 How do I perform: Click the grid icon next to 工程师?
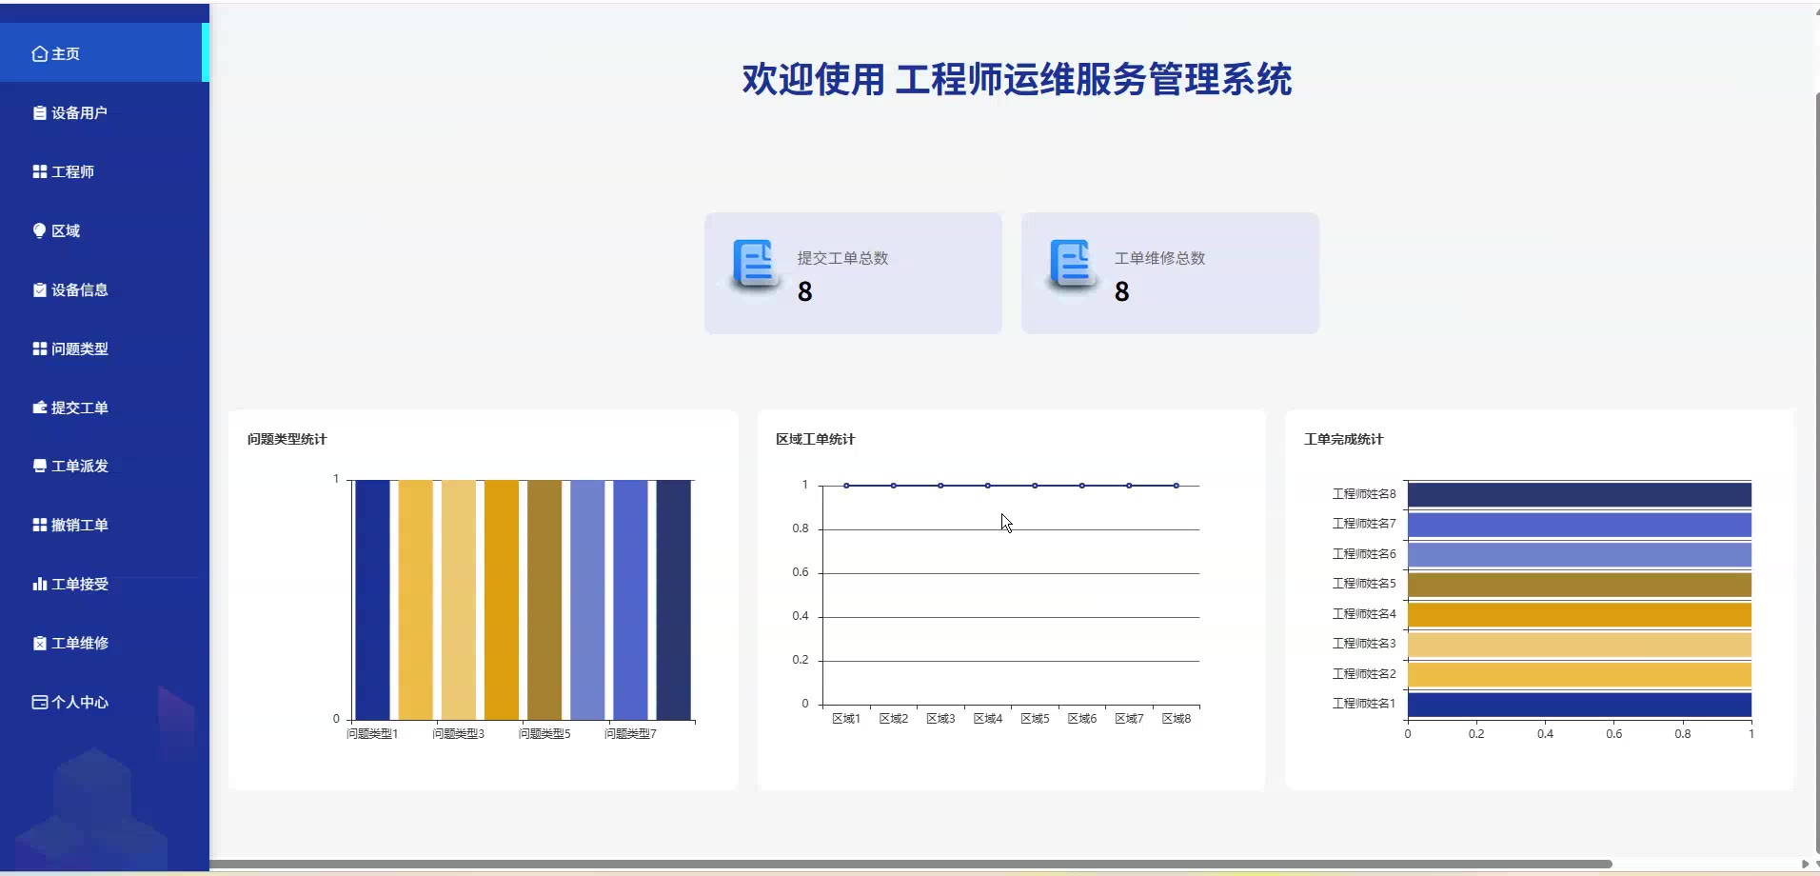coord(39,172)
